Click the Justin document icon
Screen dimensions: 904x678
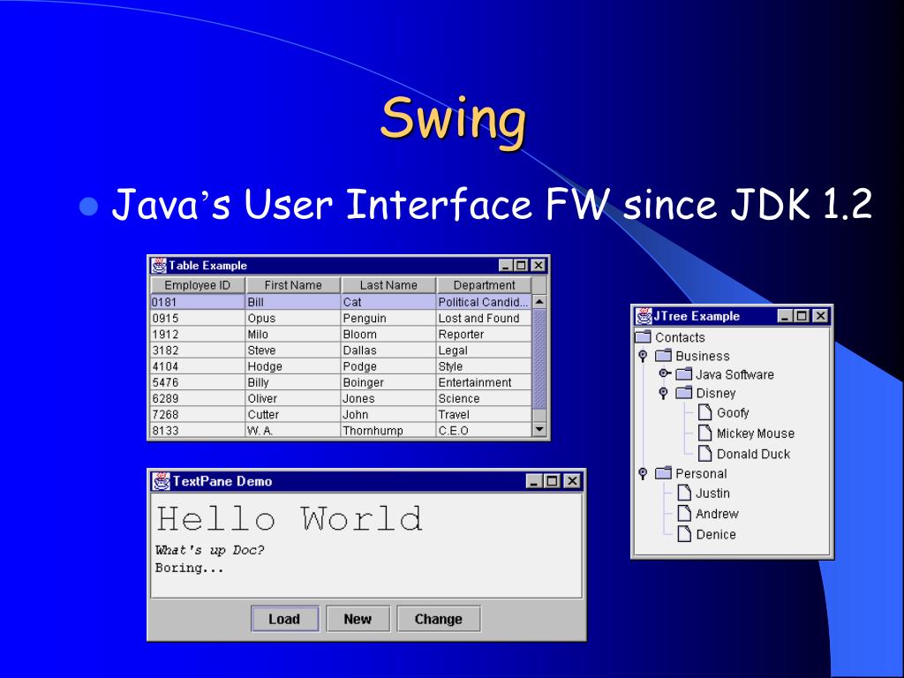[x=684, y=493]
